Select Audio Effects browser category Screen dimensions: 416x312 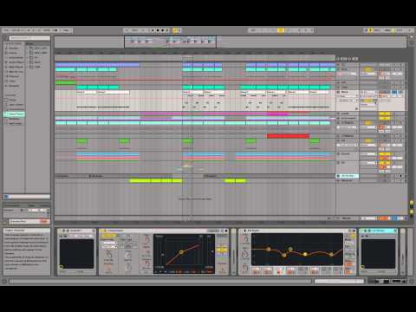(15, 62)
